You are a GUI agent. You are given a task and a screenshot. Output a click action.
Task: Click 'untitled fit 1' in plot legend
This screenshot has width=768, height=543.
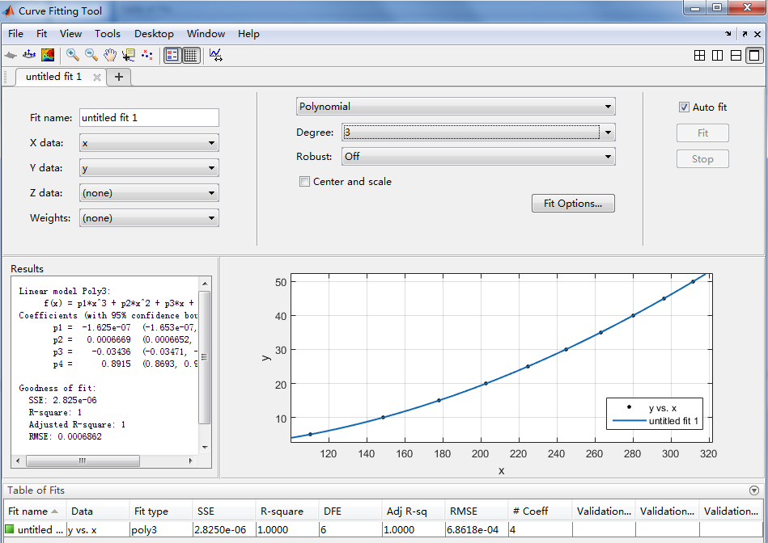coord(673,421)
